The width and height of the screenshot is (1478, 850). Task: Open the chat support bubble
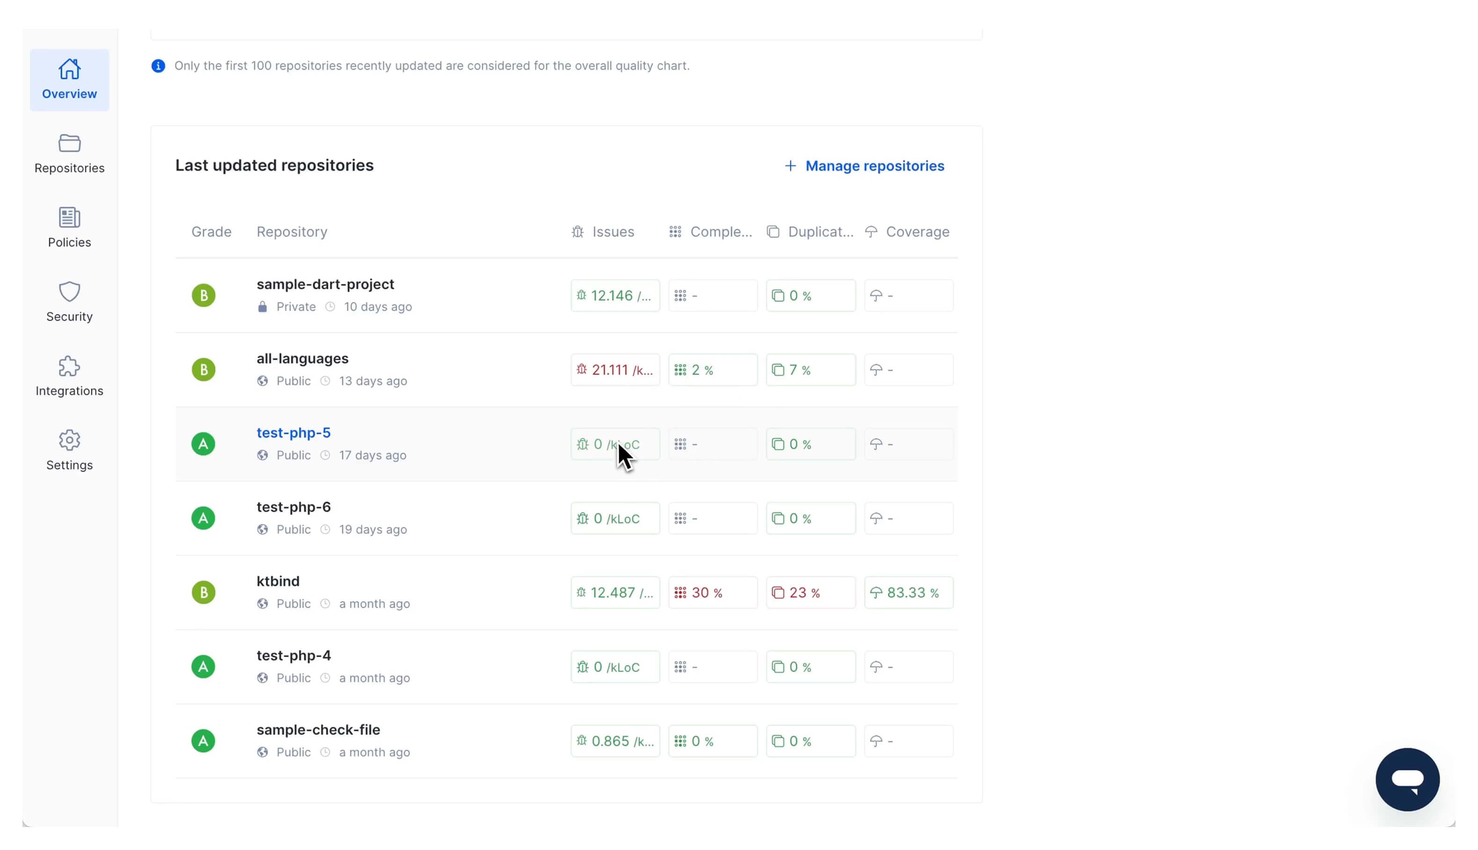1407,779
